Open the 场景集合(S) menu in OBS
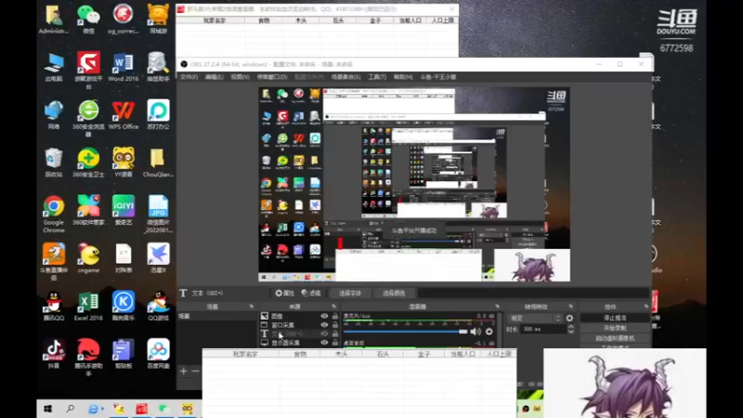 pos(345,77)
